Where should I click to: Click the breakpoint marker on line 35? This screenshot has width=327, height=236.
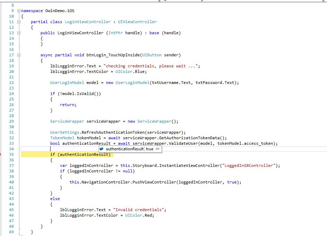1,154
